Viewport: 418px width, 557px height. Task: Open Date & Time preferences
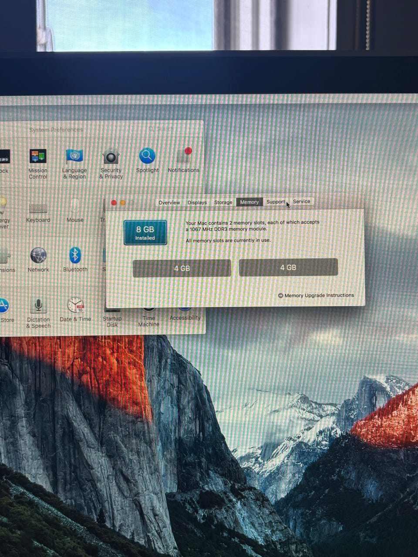(x=75, y=309)
